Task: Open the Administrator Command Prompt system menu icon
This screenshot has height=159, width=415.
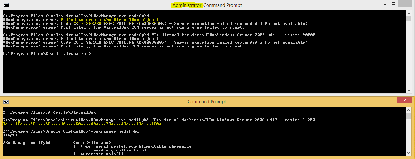Action: pyautogui.click(x=6, y=5)
